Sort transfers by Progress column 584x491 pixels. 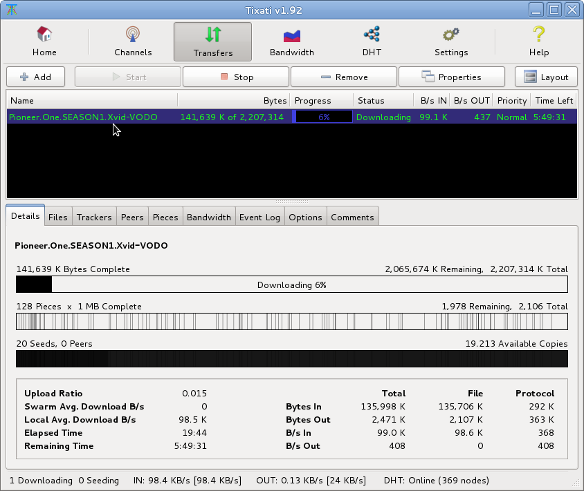[x=322, y=100]
